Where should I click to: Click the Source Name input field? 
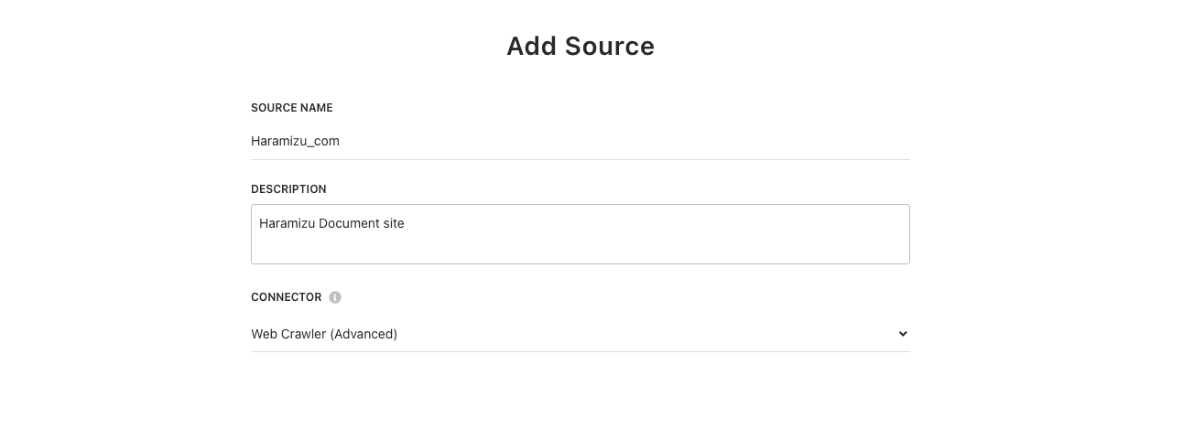tap(580, 142)
